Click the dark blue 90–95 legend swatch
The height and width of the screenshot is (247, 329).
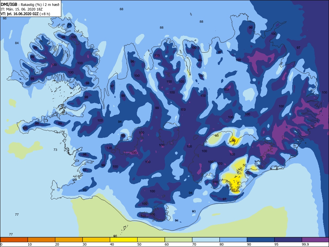click(261, 240)
